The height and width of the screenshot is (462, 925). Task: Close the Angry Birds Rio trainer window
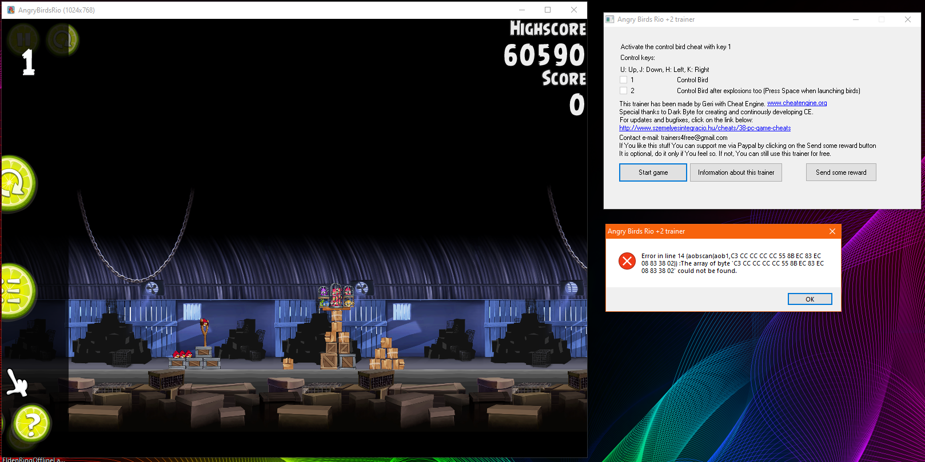pyautogui.click(x=908, y=19)
